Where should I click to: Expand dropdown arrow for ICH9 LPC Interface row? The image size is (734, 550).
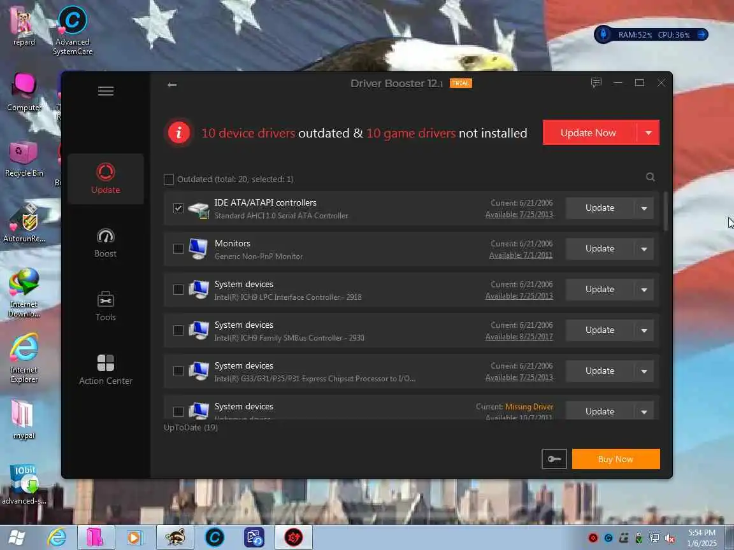pyautogui.click(x=644, y=290)
